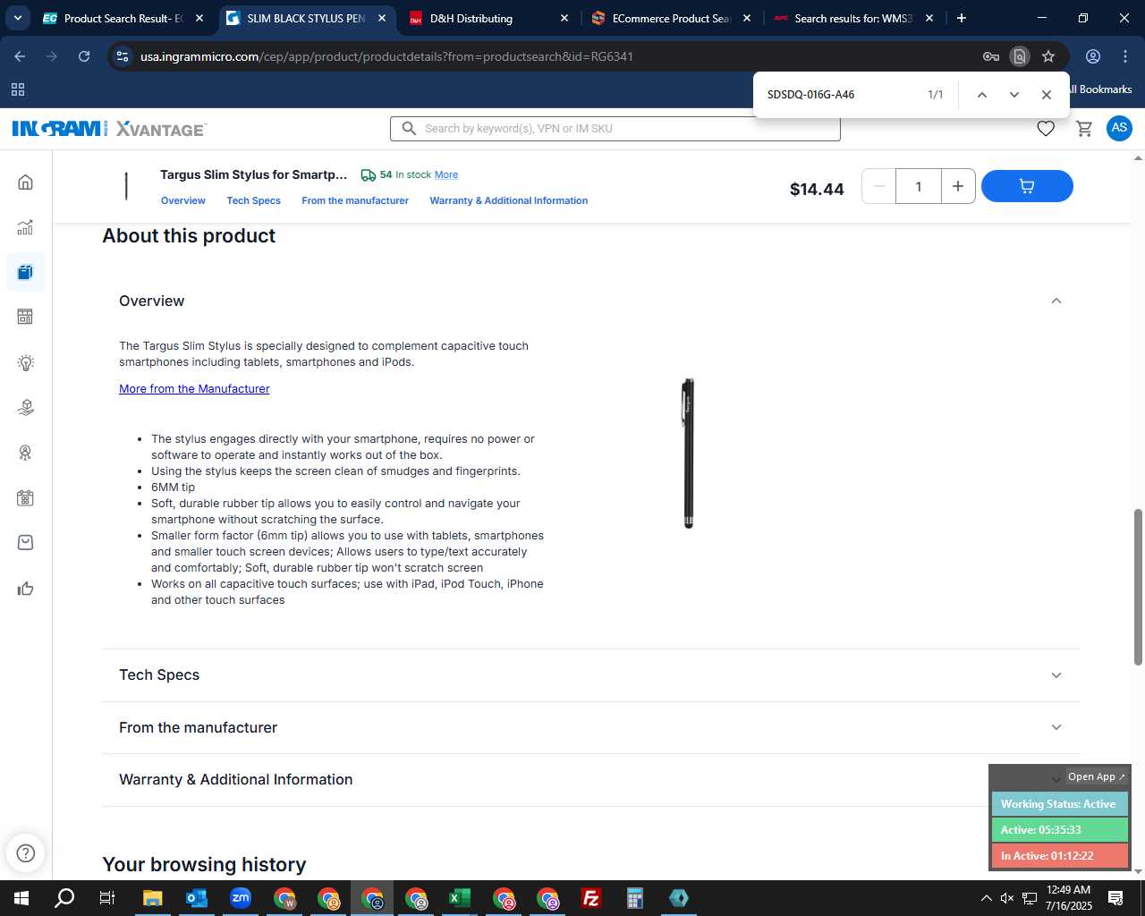This screenshot has width=1145, height=916.
Task: Increase quantity with plus button
Action: (958, 186)
